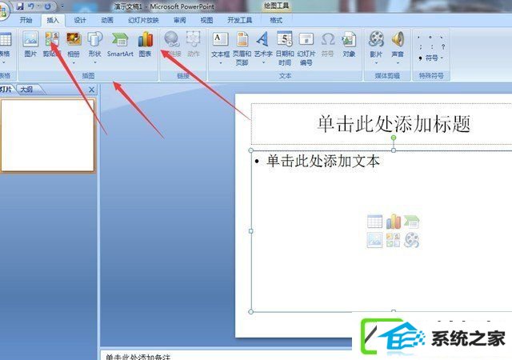Switch to the Outline (大纲) pane tab

[x=26, y=89]
